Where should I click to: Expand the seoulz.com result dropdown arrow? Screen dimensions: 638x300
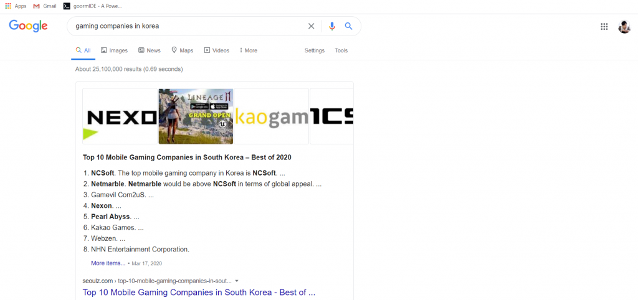(237, 281)
